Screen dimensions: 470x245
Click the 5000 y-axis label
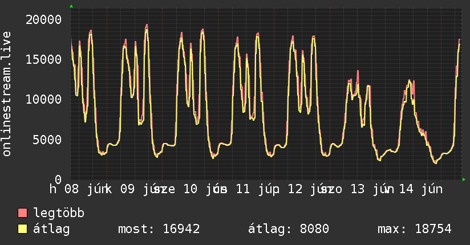click(47, 139)
